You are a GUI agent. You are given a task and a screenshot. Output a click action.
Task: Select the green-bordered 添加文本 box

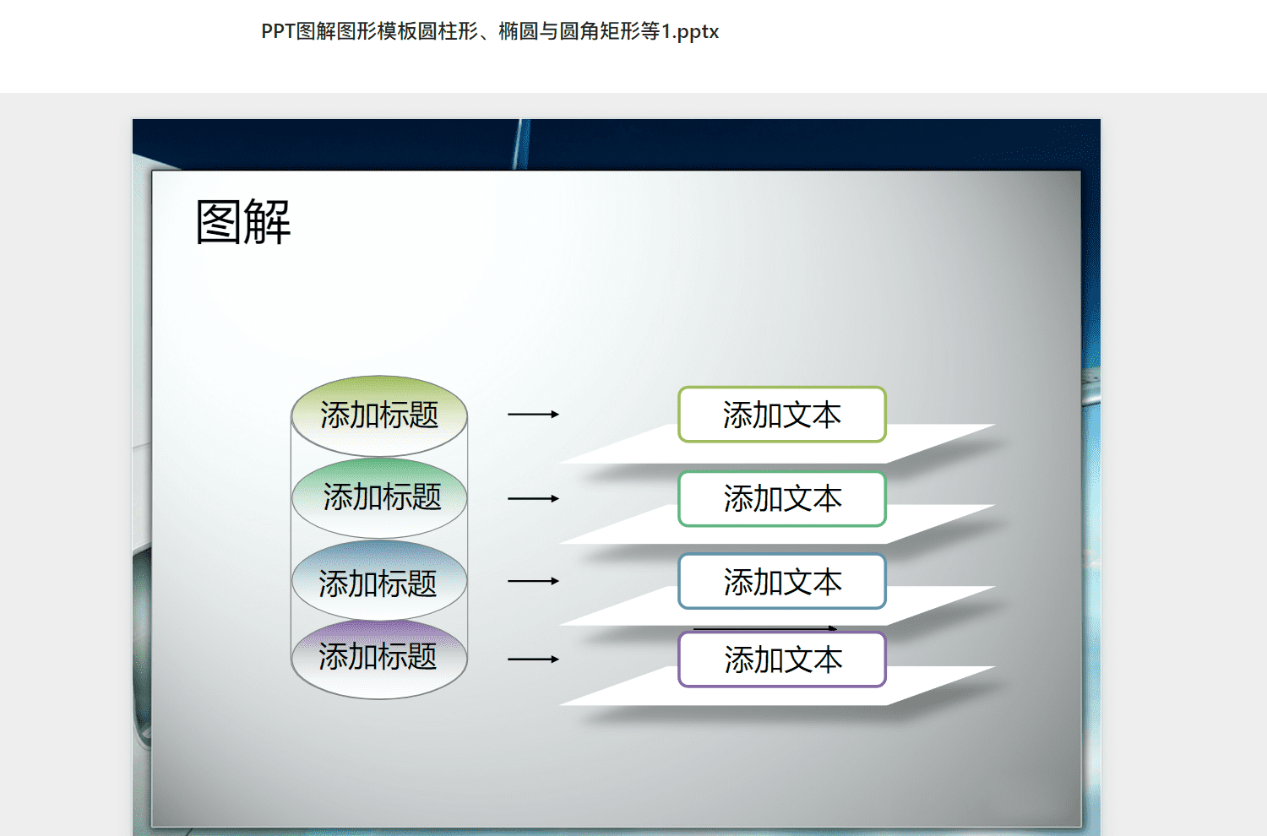point(782,499)
